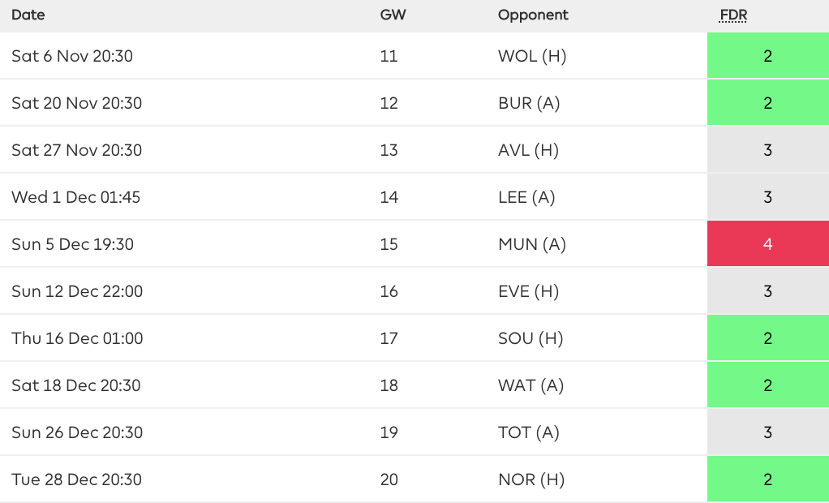The height and width of the screenshot is (503, 829).
Task: Click the GW column header
Action: click(x=393, y=15)
